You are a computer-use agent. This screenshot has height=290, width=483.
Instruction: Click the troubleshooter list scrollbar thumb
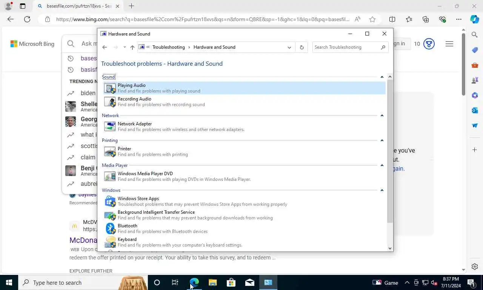click(390, 151)
